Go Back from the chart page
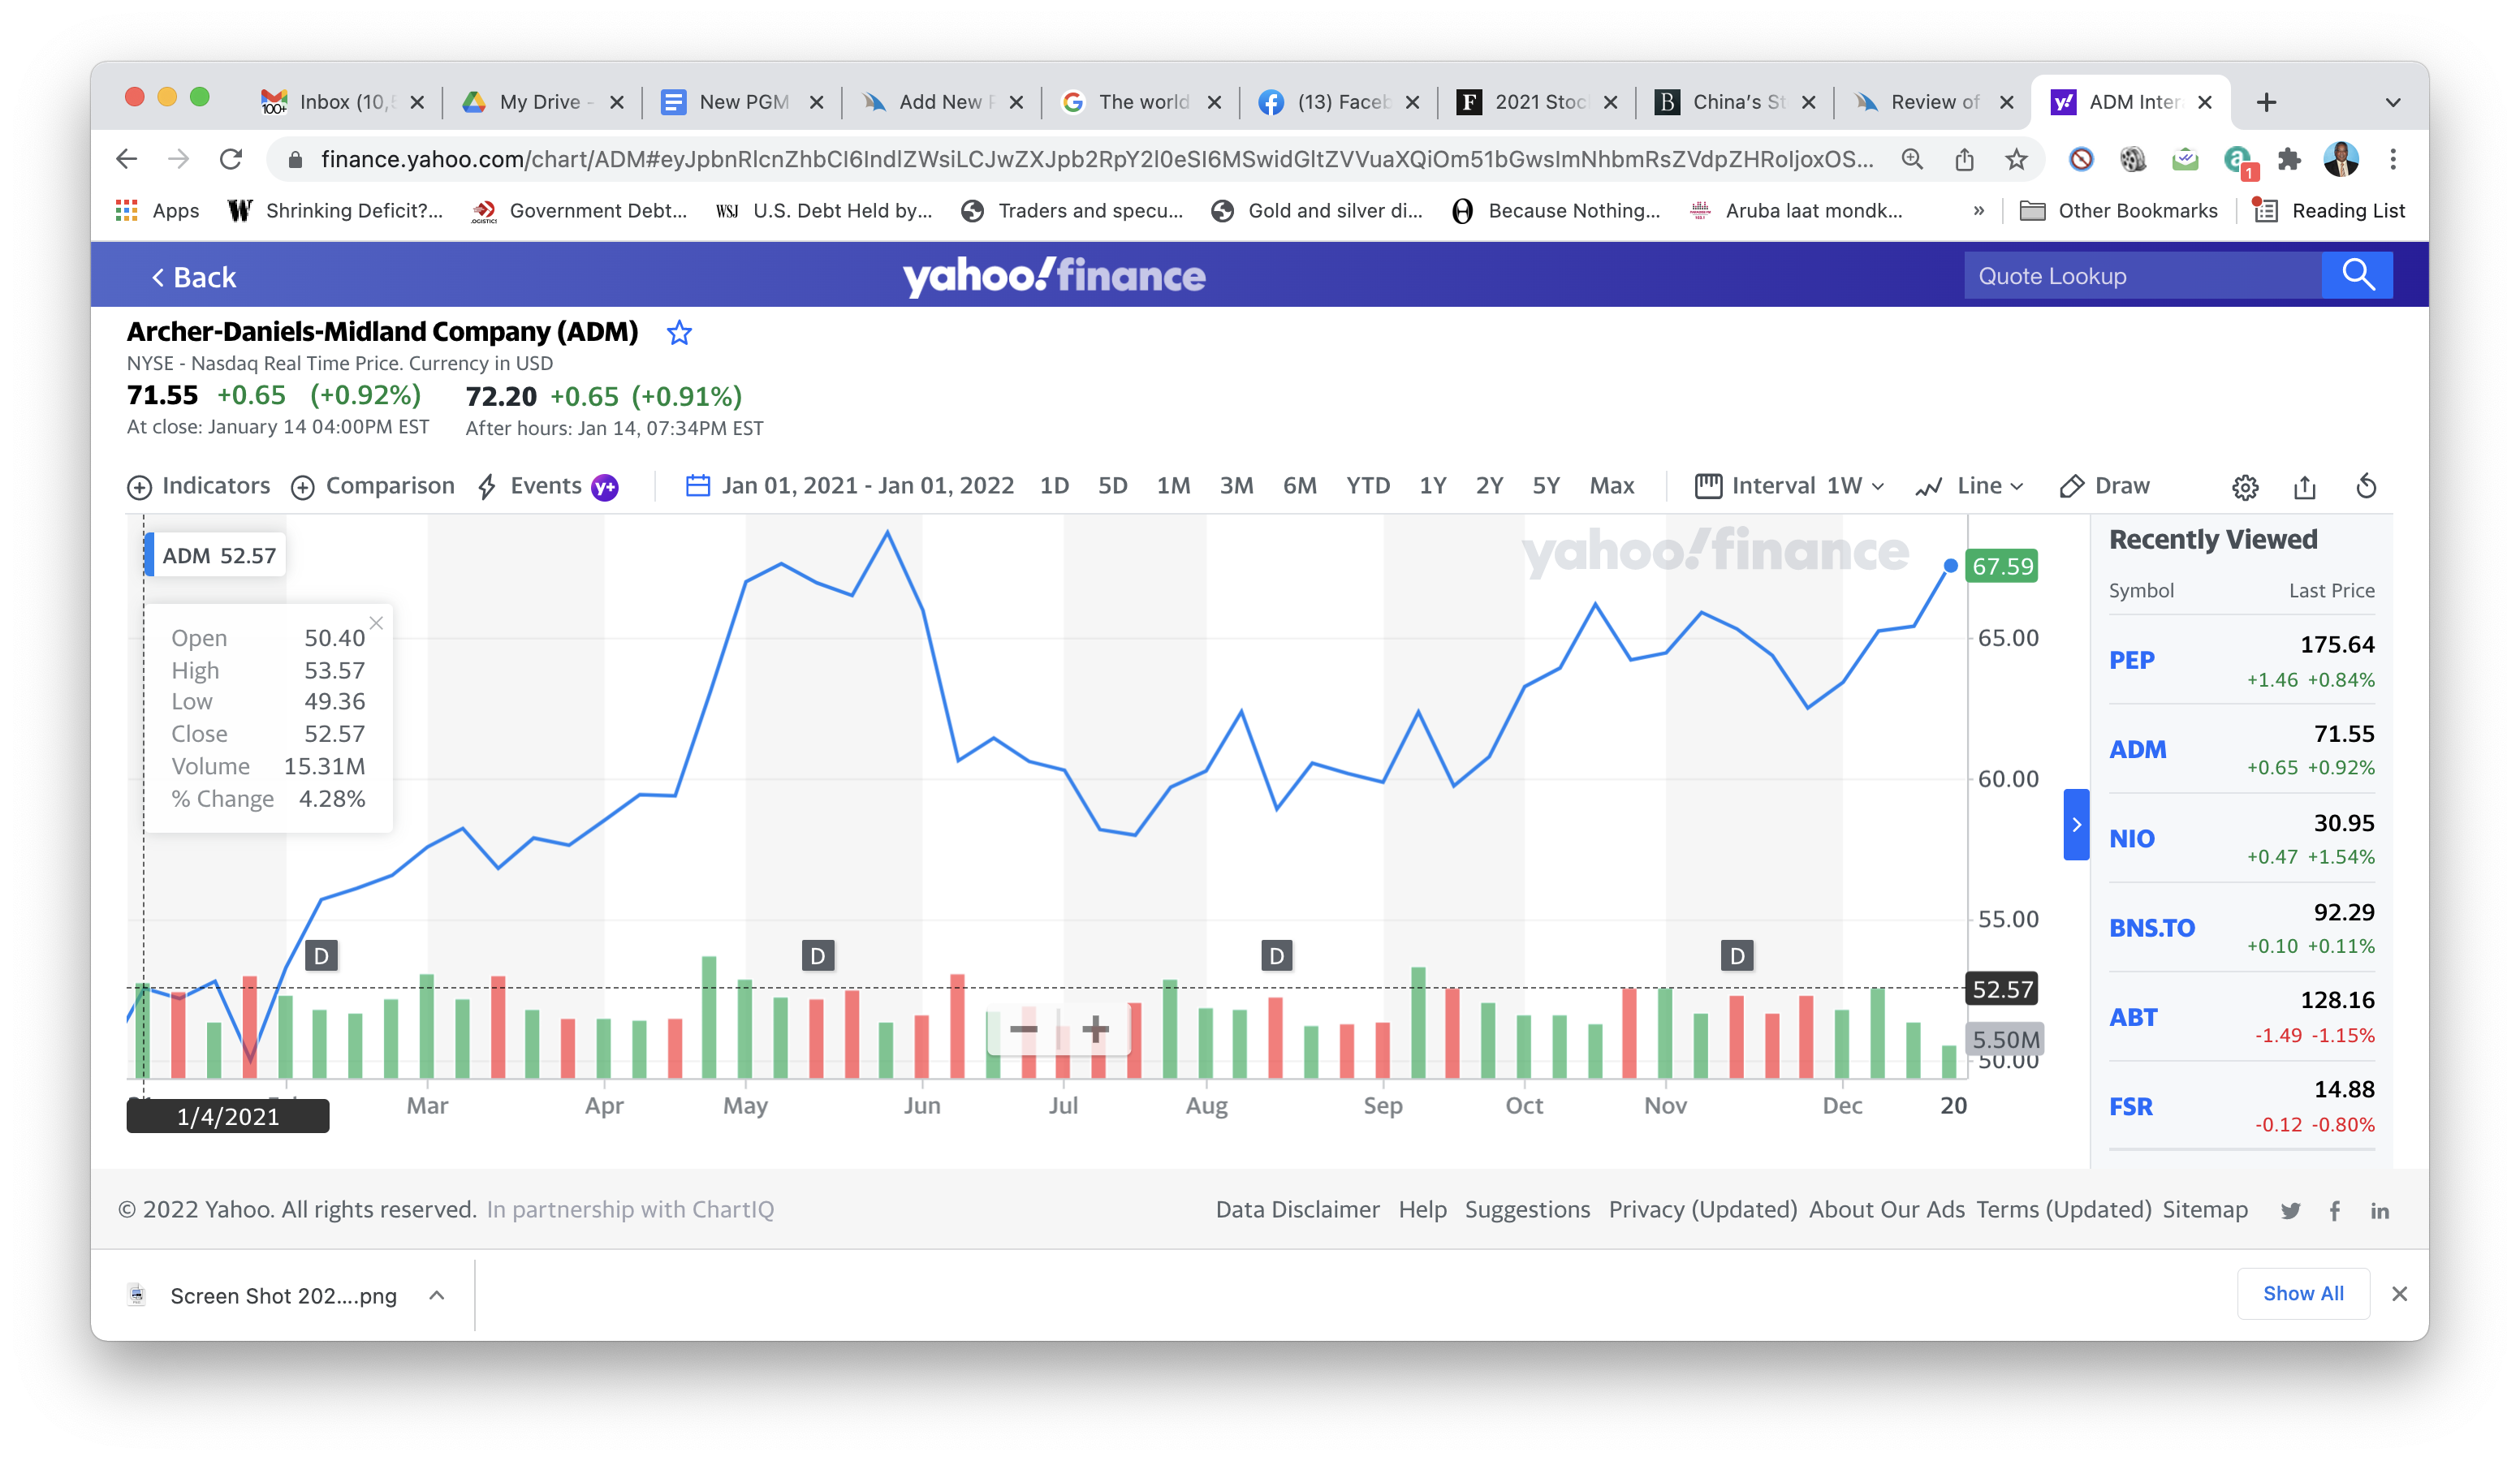2520x1461 pixels. coord(194,277)
